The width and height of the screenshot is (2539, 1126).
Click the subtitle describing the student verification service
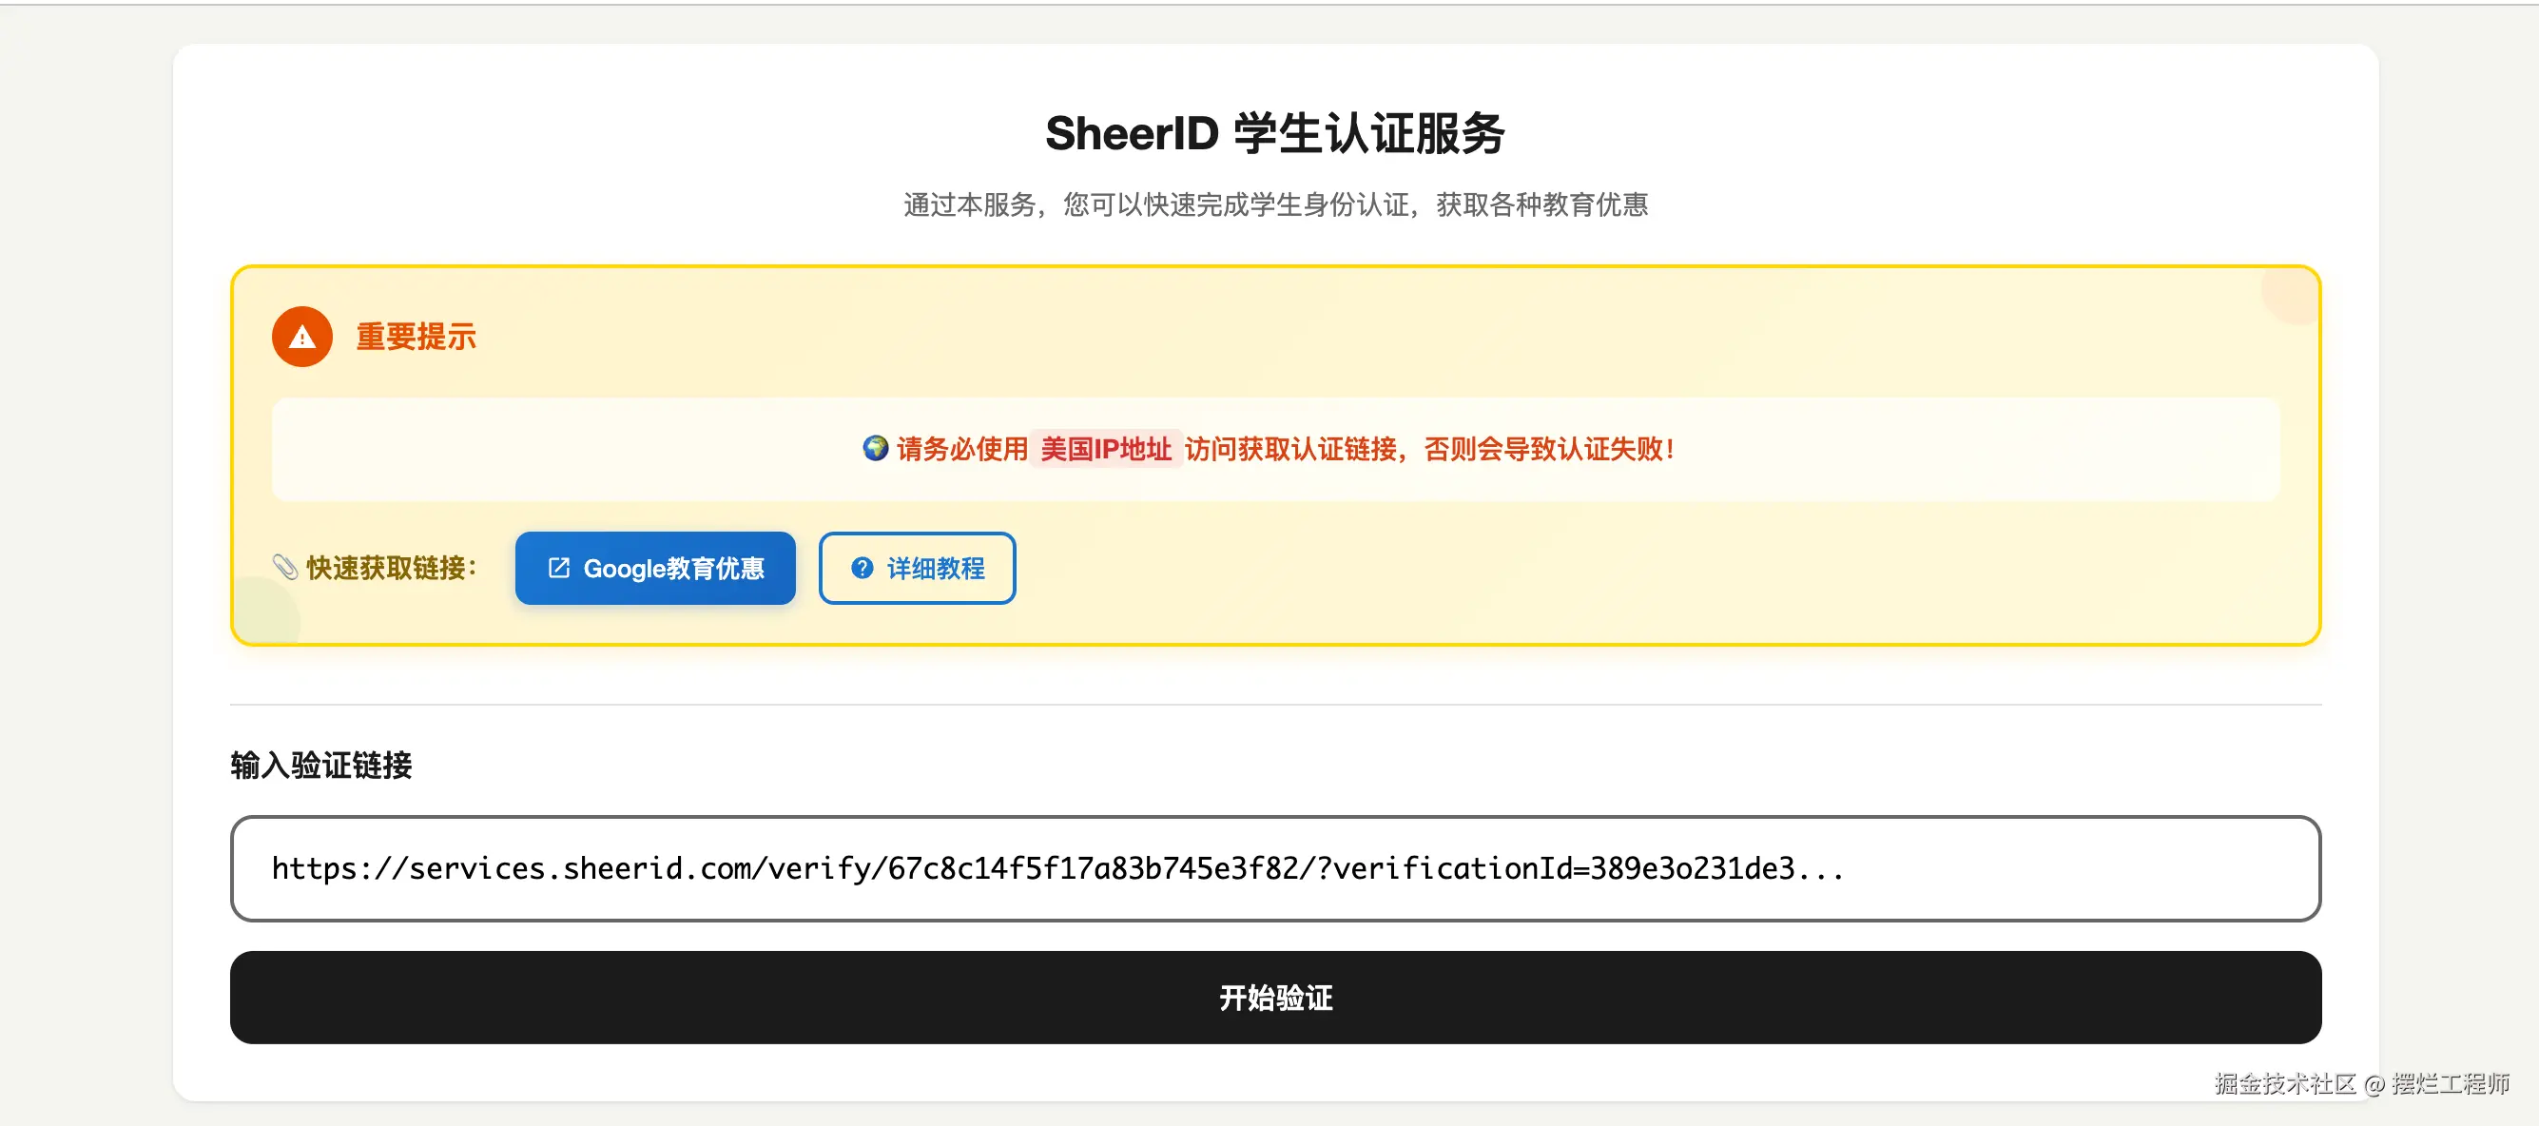(1274, 205)
